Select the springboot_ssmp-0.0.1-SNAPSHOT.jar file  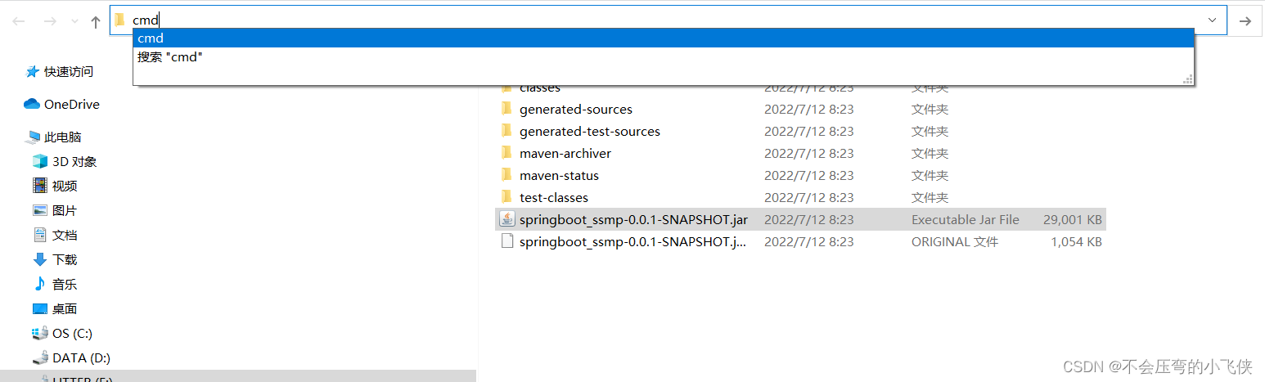point(633,219)
